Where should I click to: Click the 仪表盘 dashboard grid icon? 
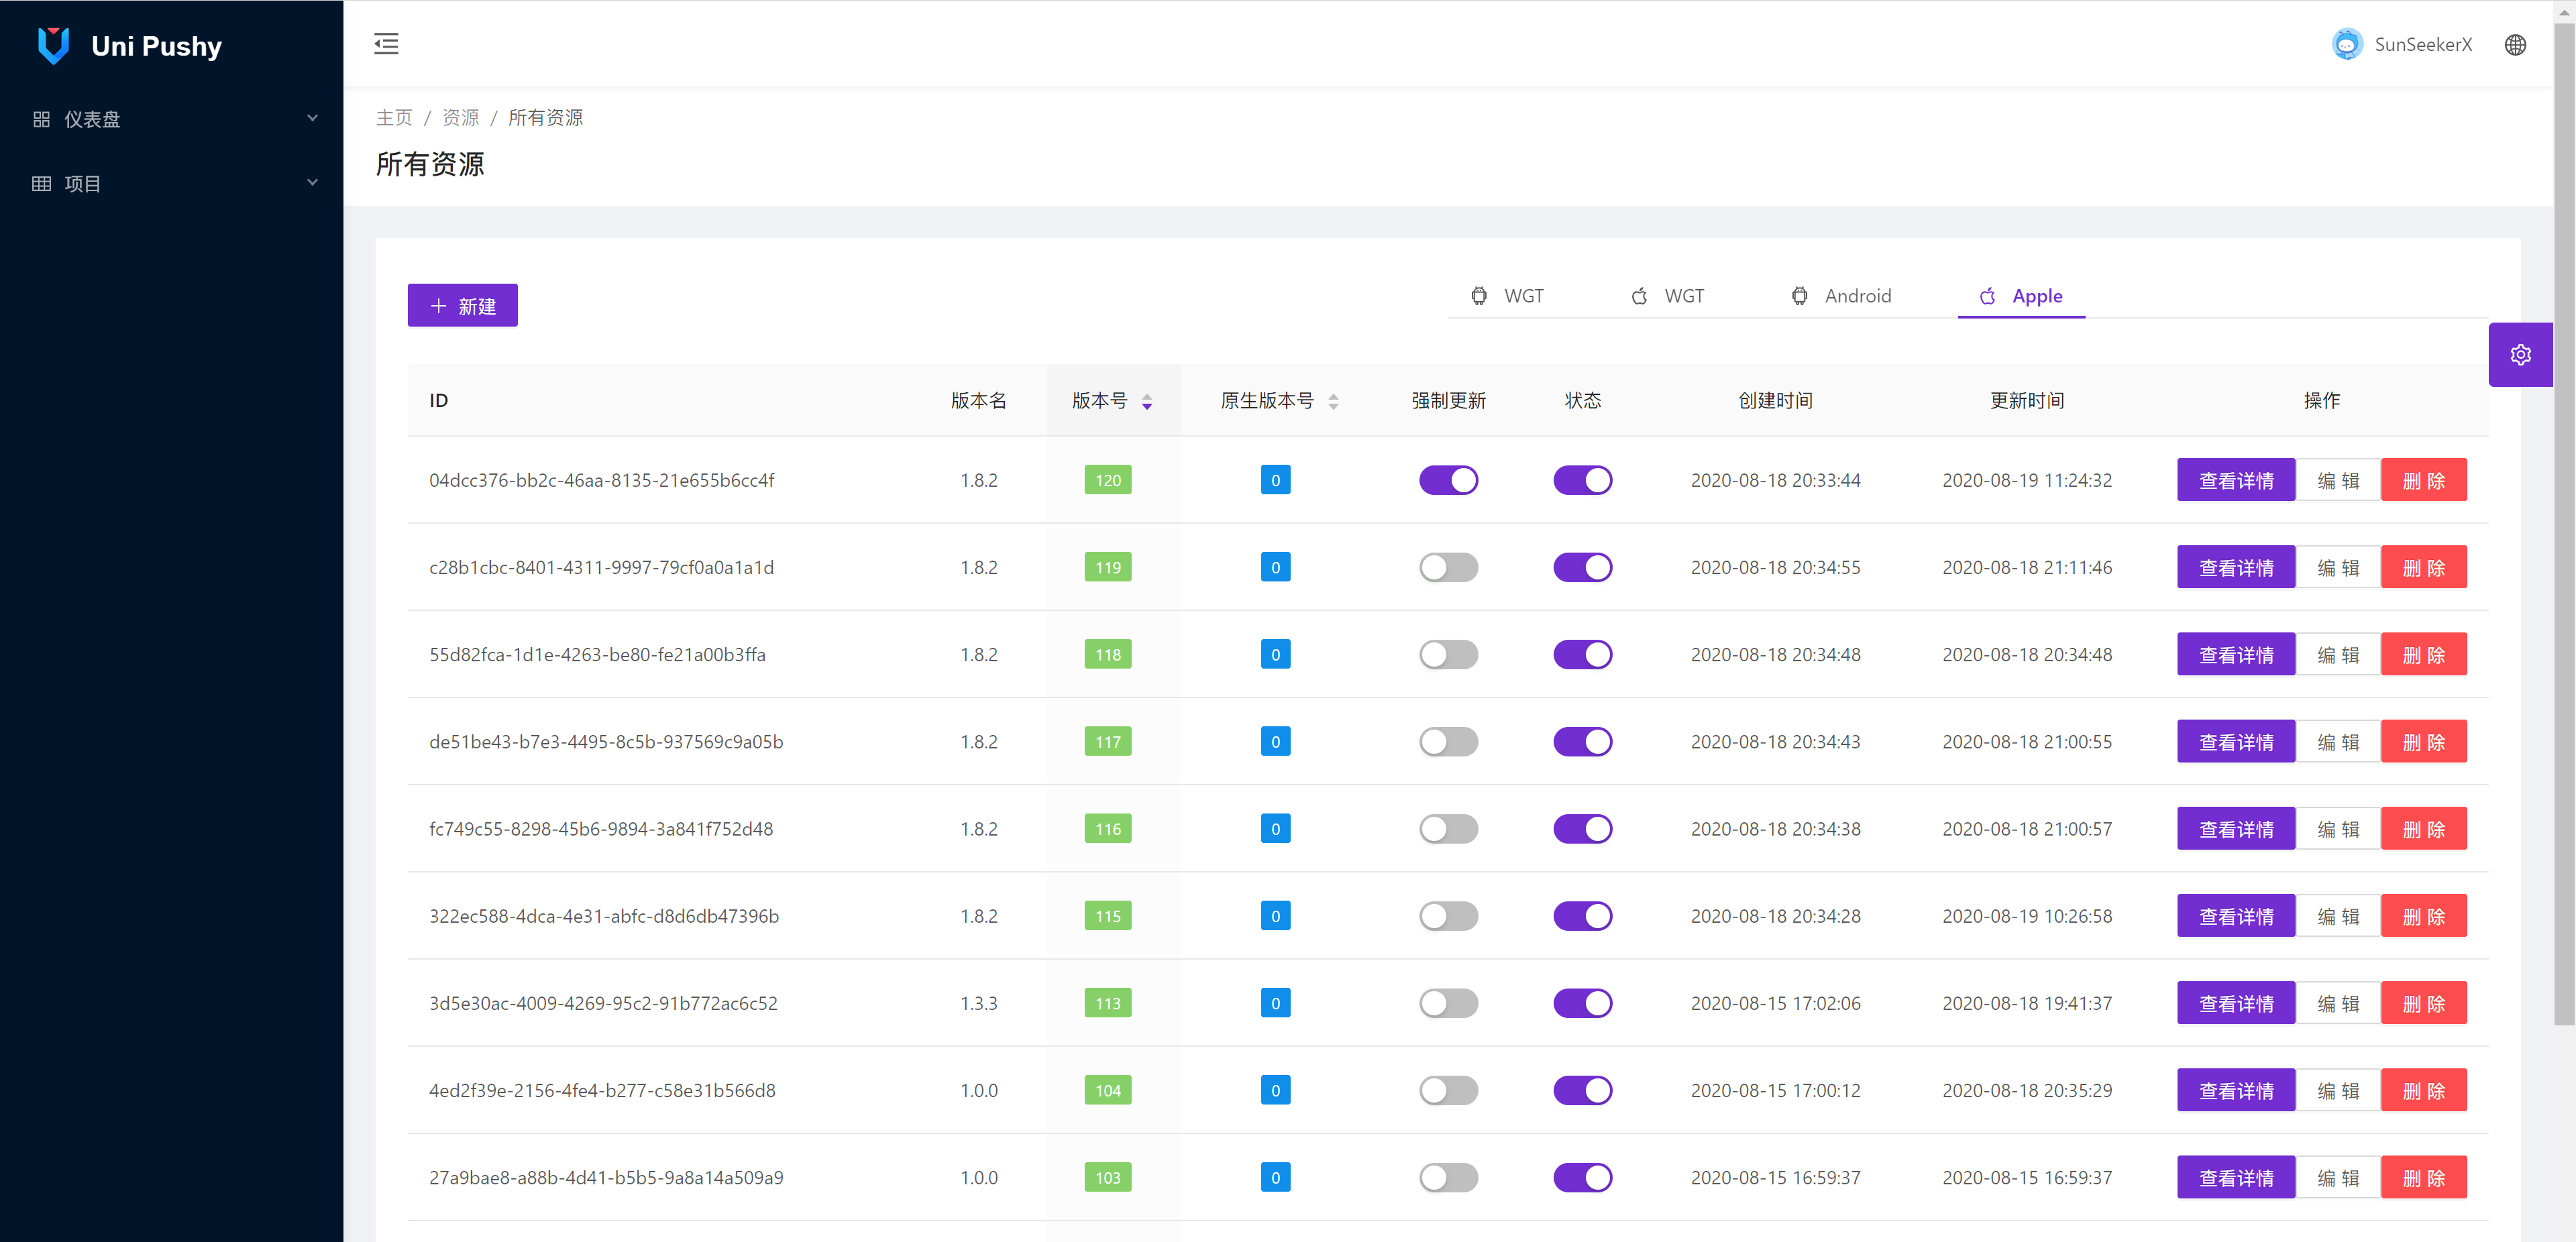pos(41,119)
